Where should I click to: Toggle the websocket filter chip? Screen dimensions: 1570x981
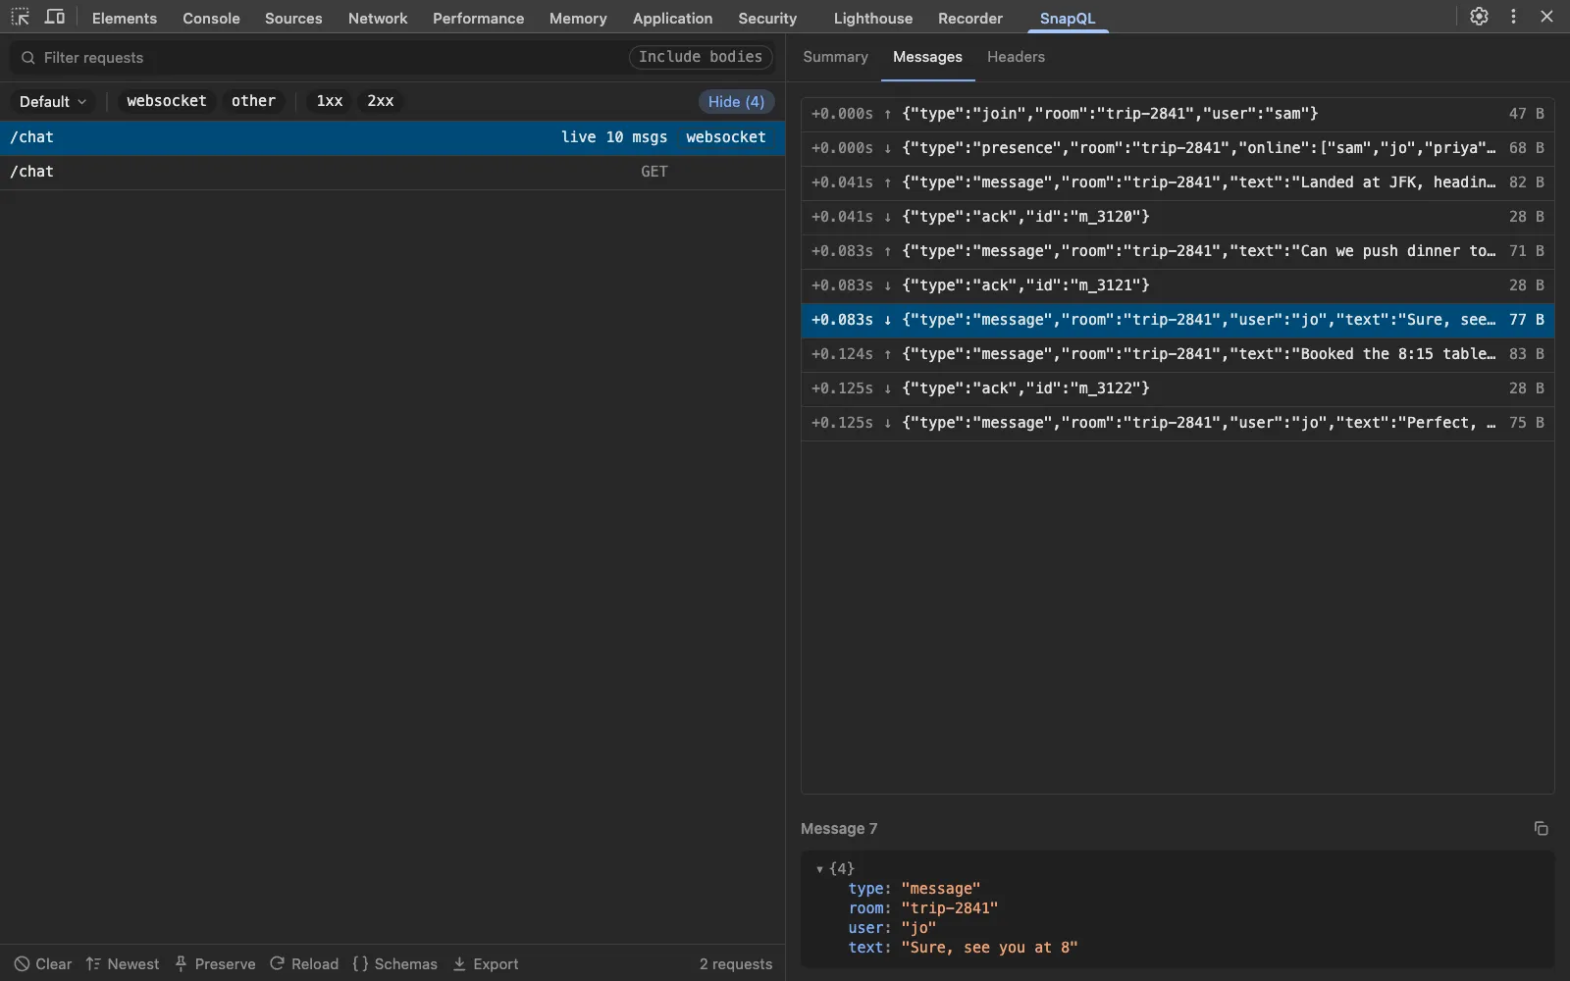167,101
